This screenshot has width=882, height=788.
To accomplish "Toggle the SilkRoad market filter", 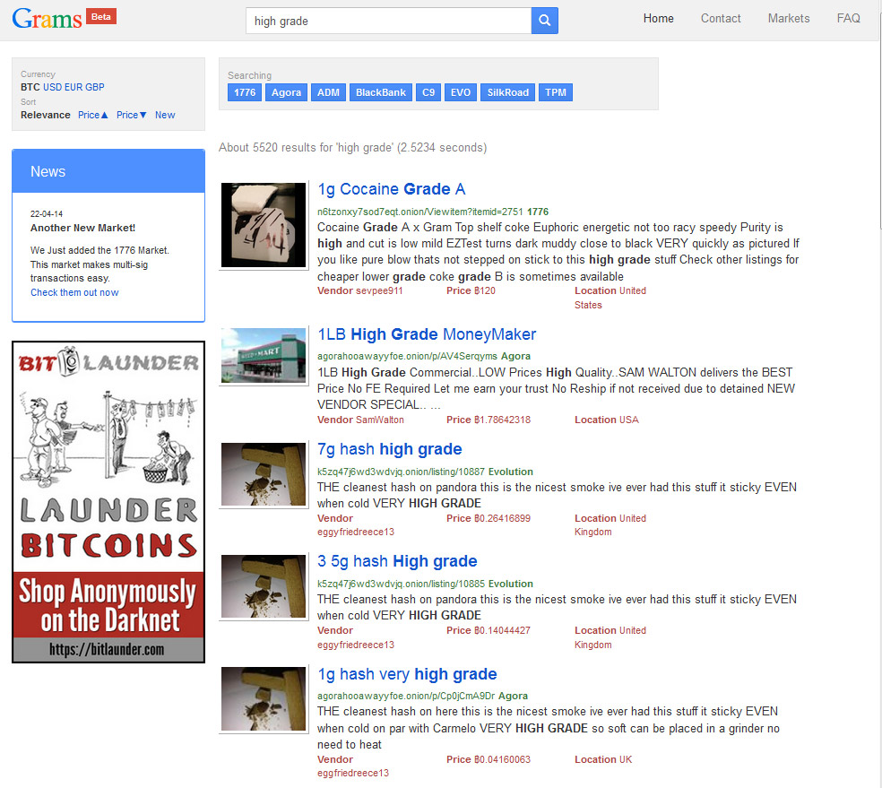I will point(508,92).
